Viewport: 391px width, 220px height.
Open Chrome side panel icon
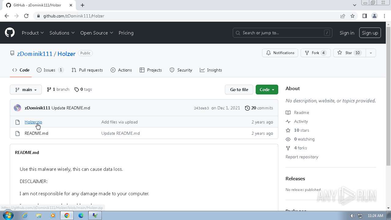coord(364,16)
